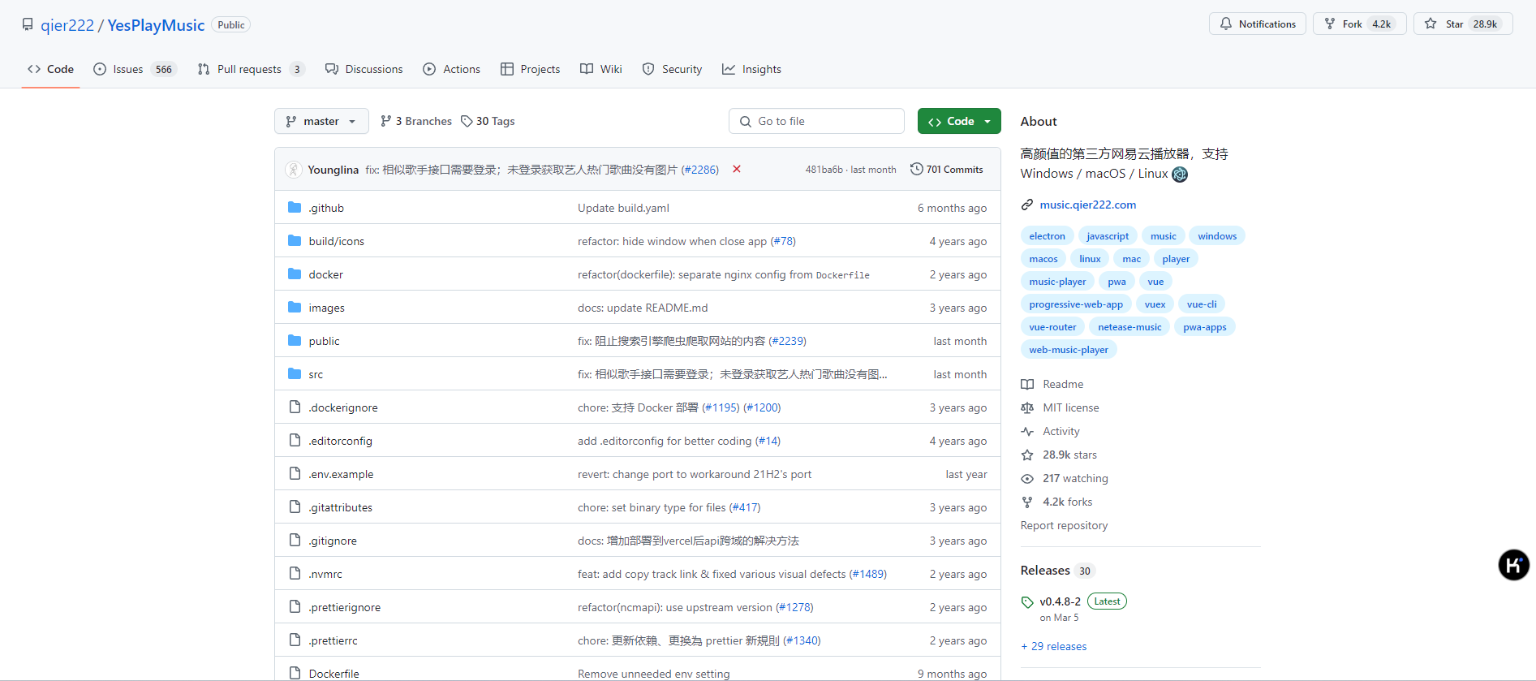Select the netease-music topic tag
Image resolution: width=1536 pixels, height=681 pixels.
coord(1129,327)
